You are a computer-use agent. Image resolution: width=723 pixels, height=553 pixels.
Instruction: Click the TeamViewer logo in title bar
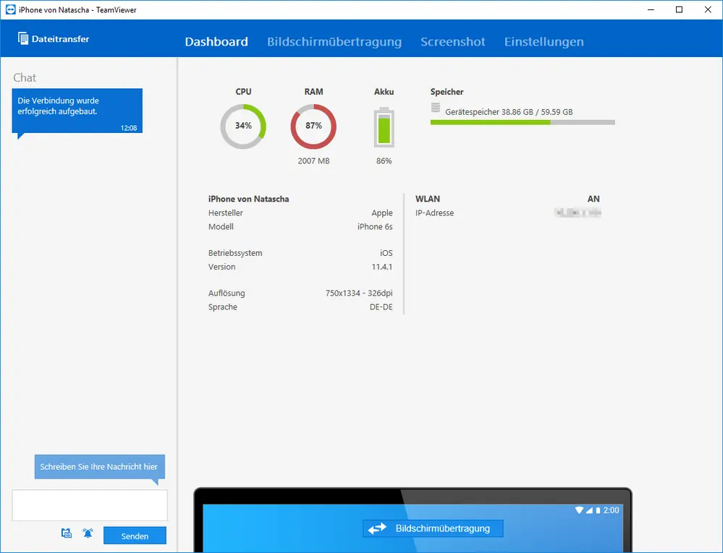[x=10, y=9]
